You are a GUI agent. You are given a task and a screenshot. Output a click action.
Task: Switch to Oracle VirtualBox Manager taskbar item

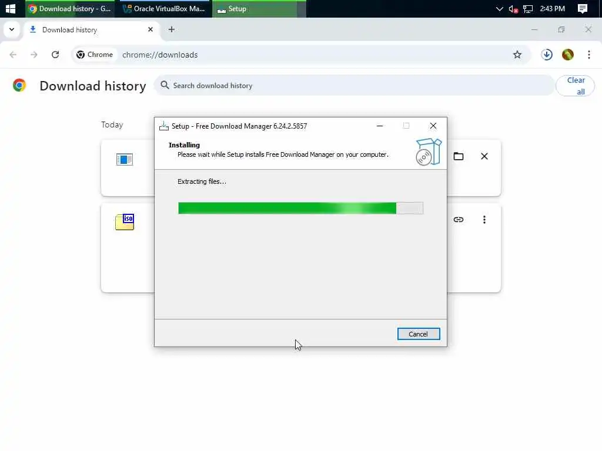164,9
